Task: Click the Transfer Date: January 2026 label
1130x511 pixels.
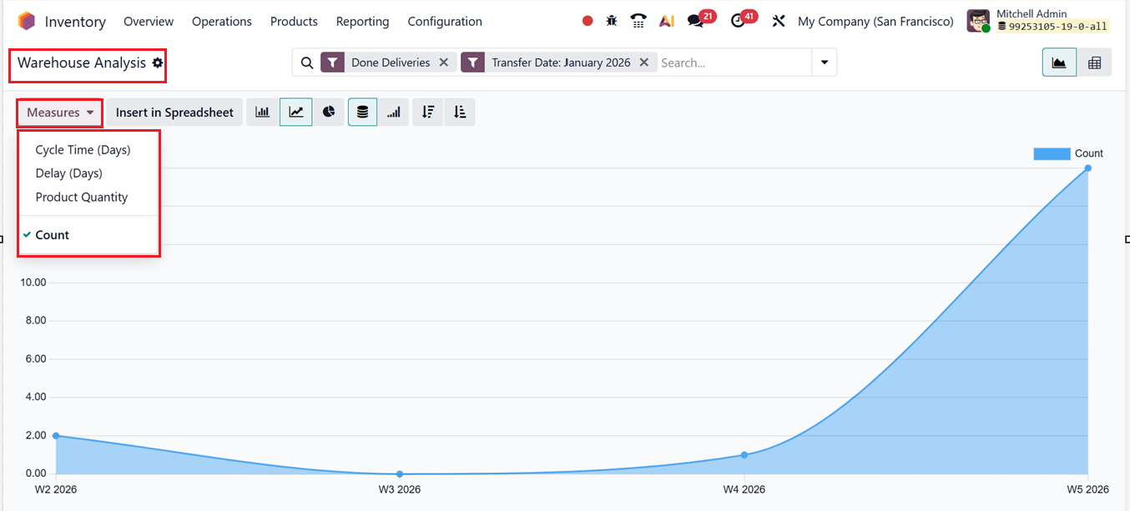Action: (x=561, y=63)
